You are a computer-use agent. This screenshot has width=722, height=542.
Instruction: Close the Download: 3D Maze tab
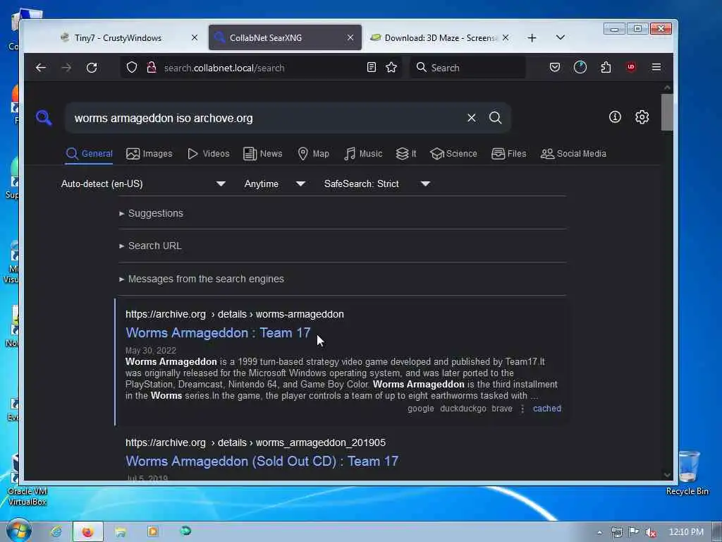pos(506,37)
